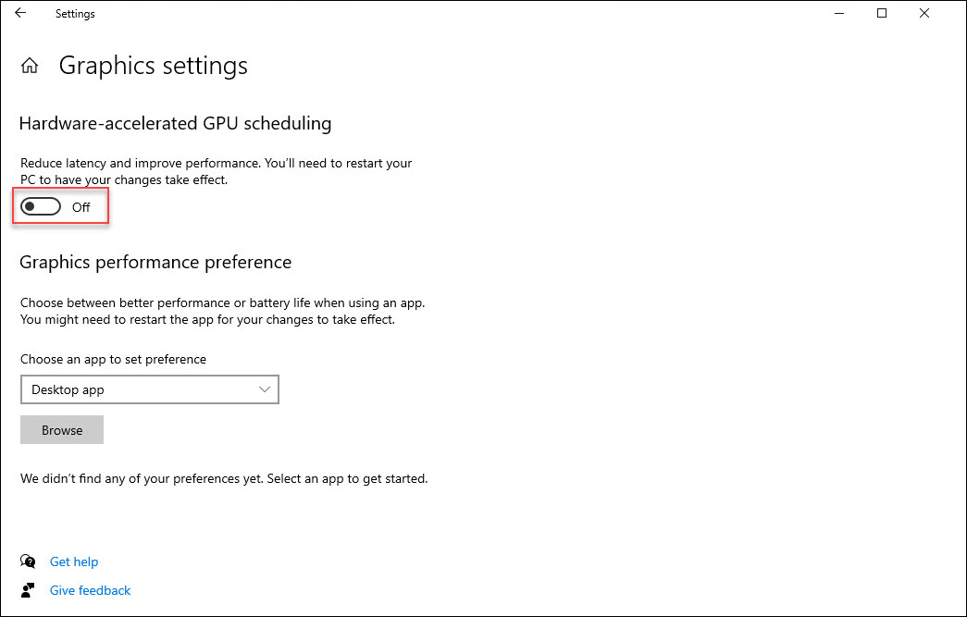Click the Settings window title text
Viewport: 967px width, 617px height.
pyautogui.click(x=75, y=14)
